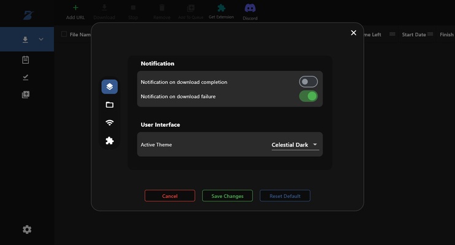Click the User Interface section heading
This screenshot has height=245, width=455.
(160, 125)
